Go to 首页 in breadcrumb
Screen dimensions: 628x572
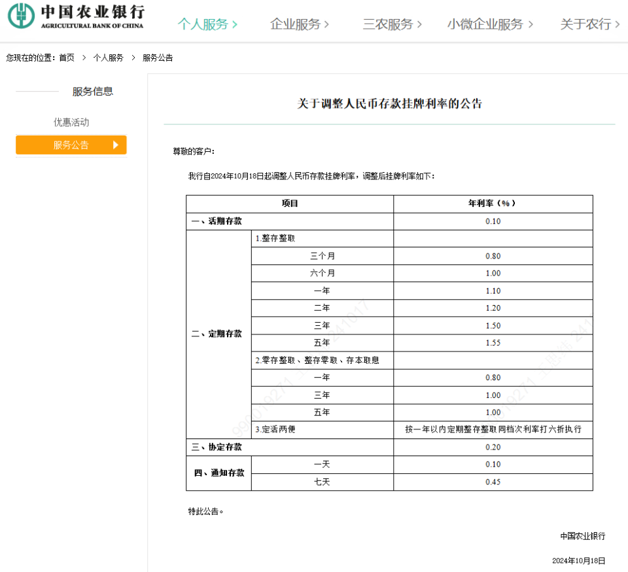(67, 58)
